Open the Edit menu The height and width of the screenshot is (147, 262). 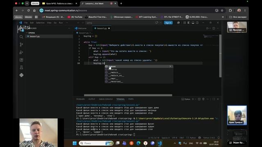(32, 23)
